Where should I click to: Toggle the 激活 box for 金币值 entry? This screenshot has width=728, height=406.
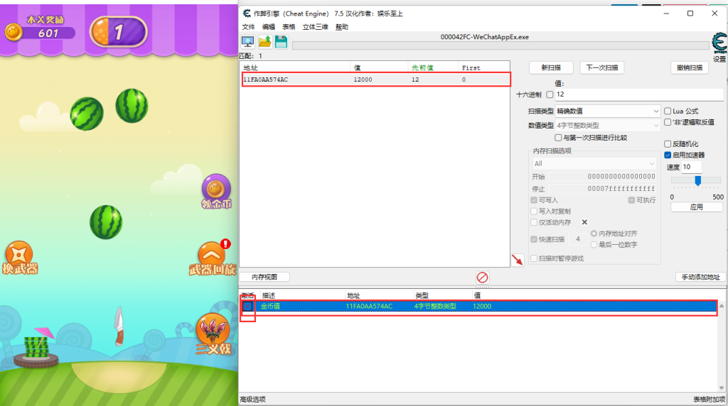247,307
